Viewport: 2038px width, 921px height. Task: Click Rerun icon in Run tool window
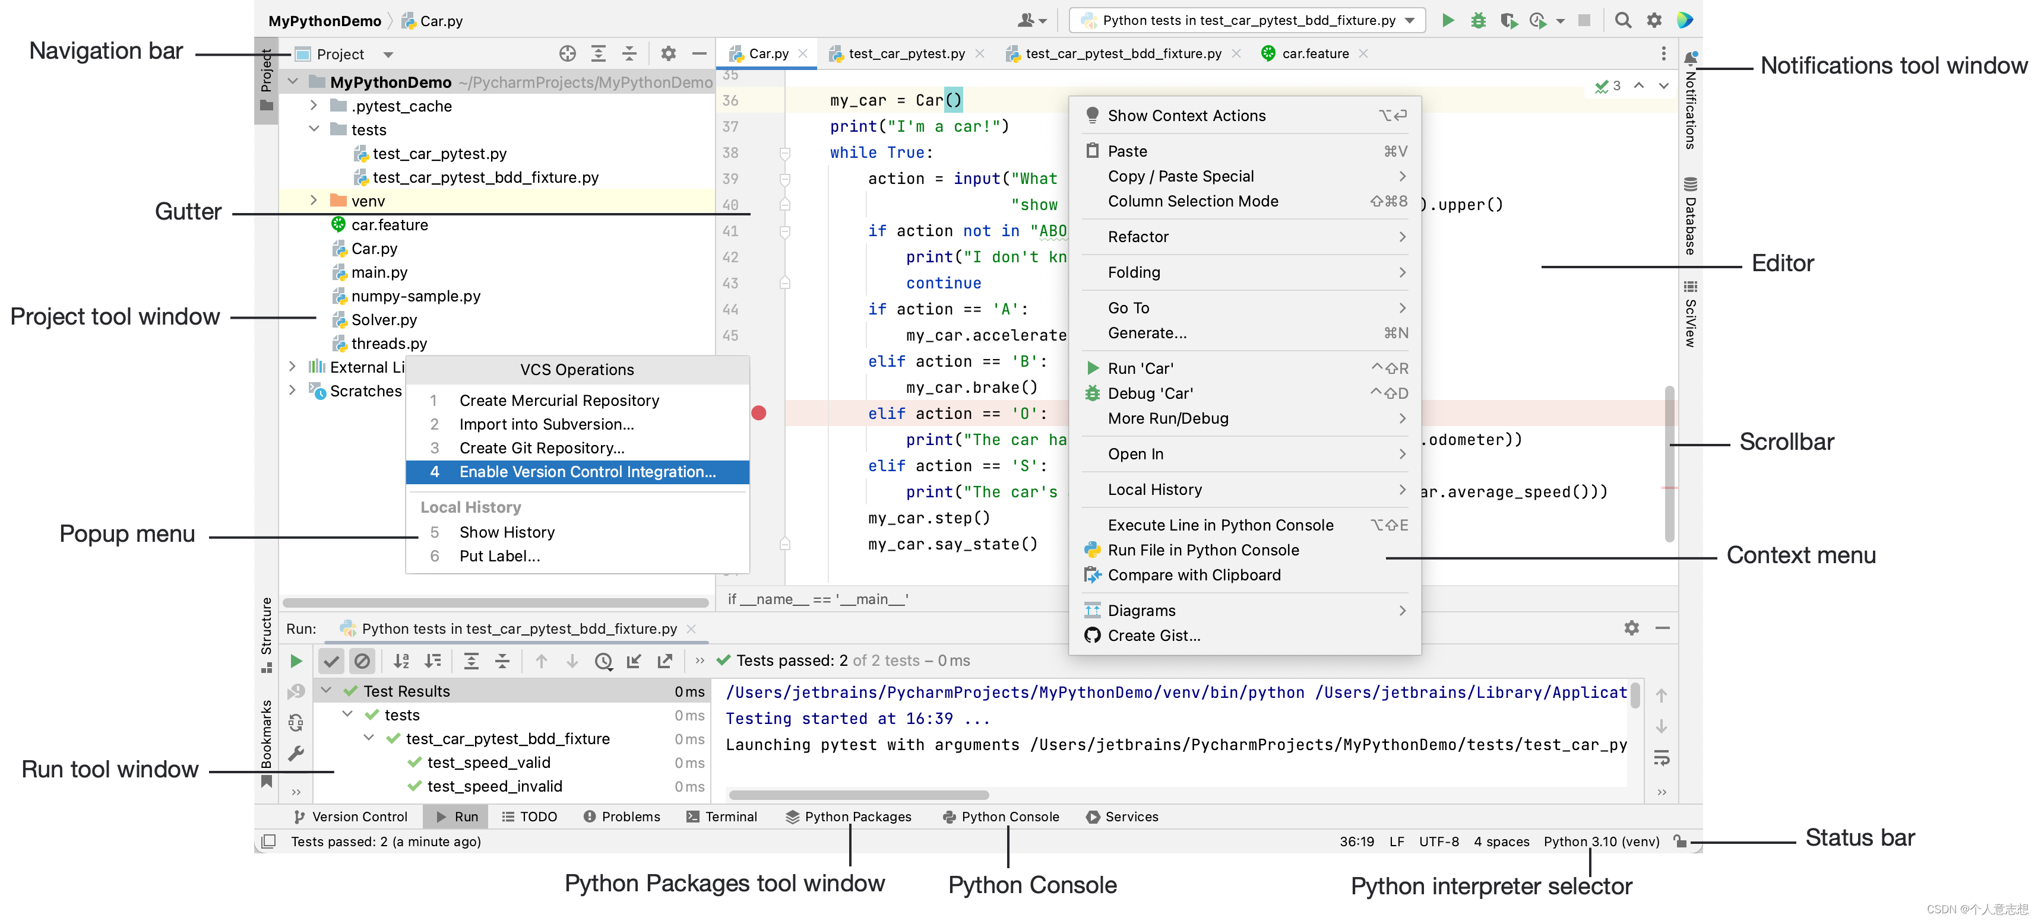(x=296, y=661)
